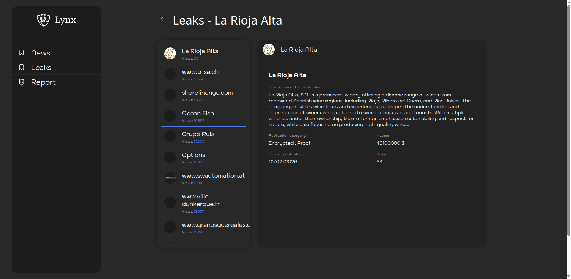Click the La Rioja Alta logo in detail header

click(x=269, y=49)
